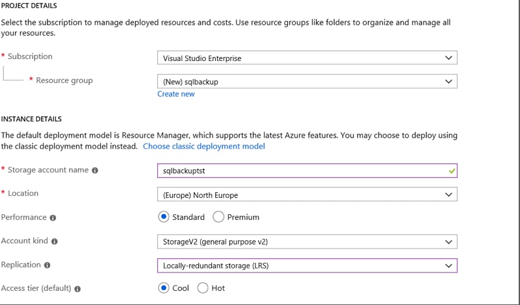
Task: Select Standard performance radio button
Action: click(x=164, y=217)
